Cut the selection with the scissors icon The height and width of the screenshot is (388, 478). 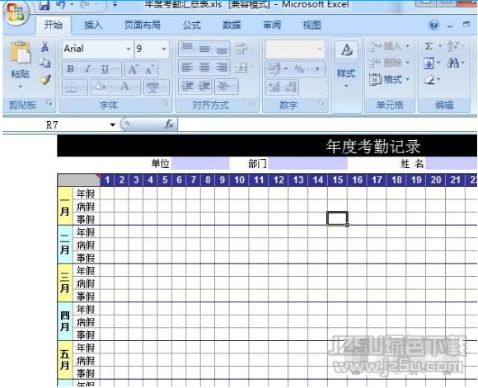(x=45, y=47)
